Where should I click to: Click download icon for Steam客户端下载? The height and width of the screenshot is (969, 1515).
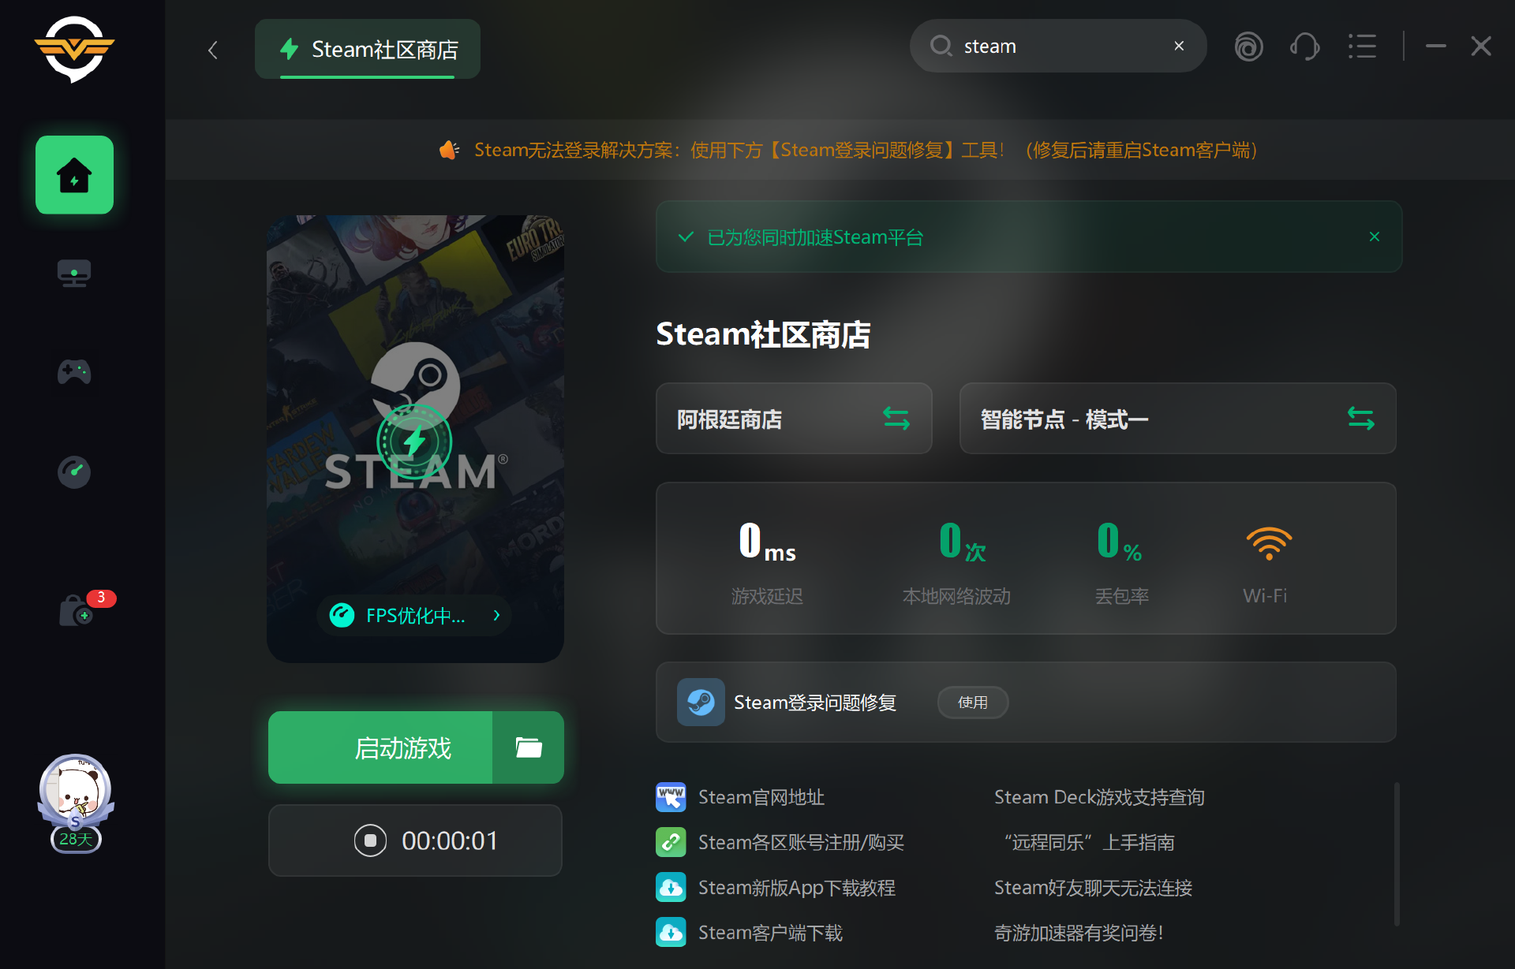671,933
